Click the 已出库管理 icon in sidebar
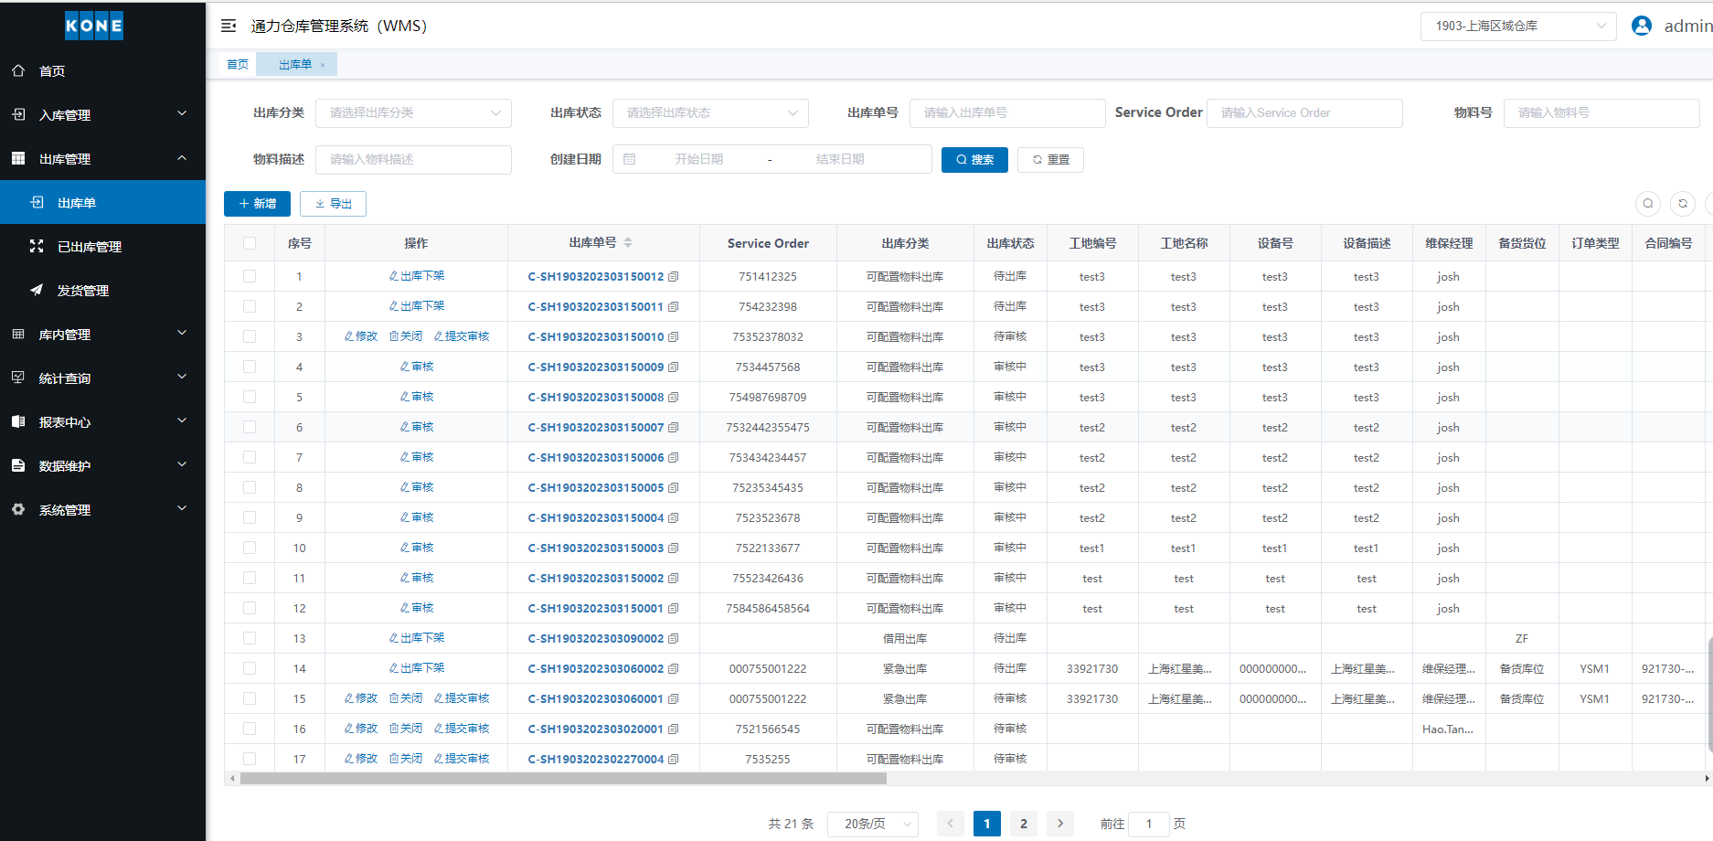 click(37, 246)
